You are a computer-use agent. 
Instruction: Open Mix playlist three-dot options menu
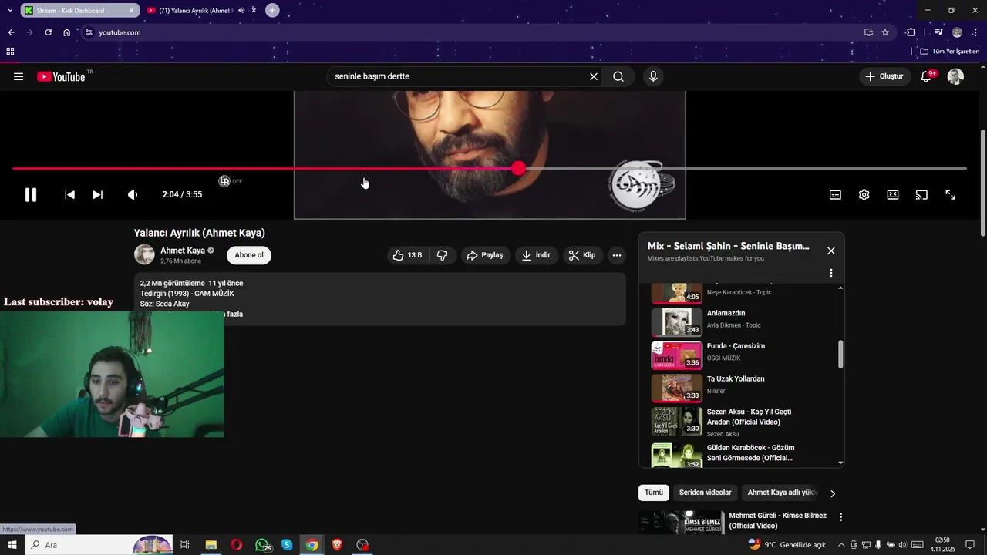[x=831, y=273]
